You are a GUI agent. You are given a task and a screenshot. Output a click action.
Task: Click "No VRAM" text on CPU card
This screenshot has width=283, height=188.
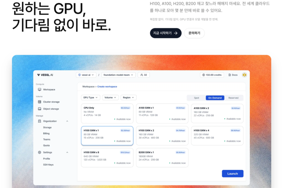point(89,112)
